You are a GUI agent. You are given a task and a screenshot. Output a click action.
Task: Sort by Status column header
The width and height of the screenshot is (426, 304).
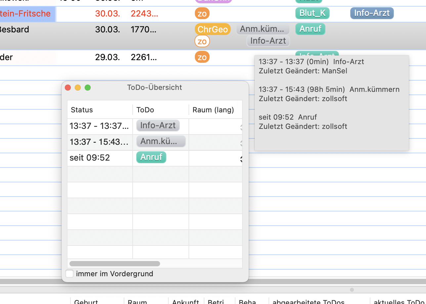pyautogui.click(x=100, y=110)
